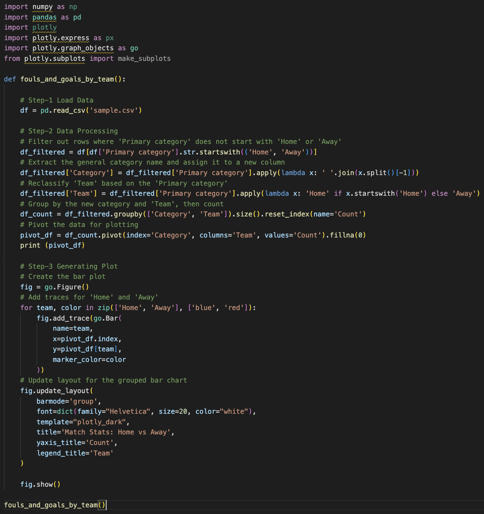
Task: Click the 'x=pivot_df.index,' argument
Action: coord(87,339)
